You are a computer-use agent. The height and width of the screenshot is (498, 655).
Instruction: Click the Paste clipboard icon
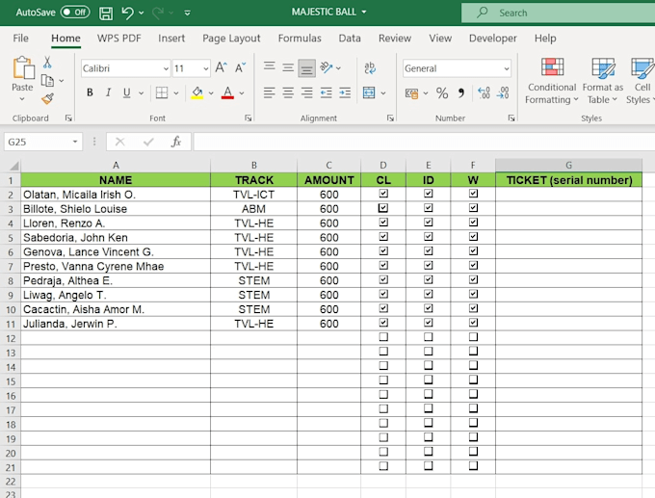pyautogui.click(x=23, y=68)
